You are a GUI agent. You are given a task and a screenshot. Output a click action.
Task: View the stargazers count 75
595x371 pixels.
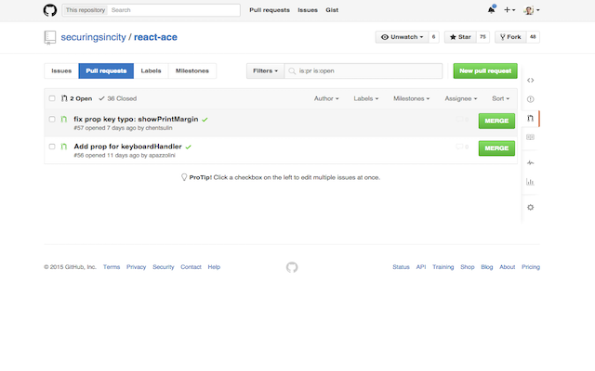point(483,37)
